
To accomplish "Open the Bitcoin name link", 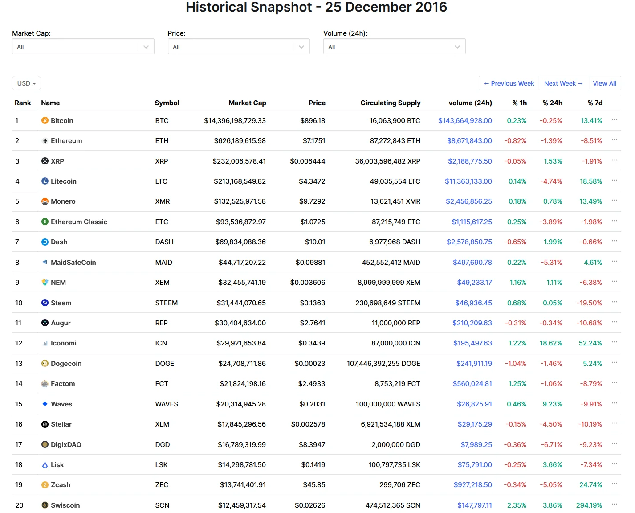I will (x=62, y=121).
